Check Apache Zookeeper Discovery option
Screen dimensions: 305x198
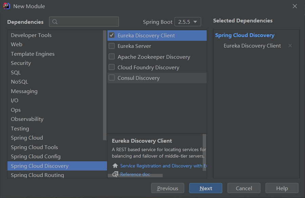(111, 56)
